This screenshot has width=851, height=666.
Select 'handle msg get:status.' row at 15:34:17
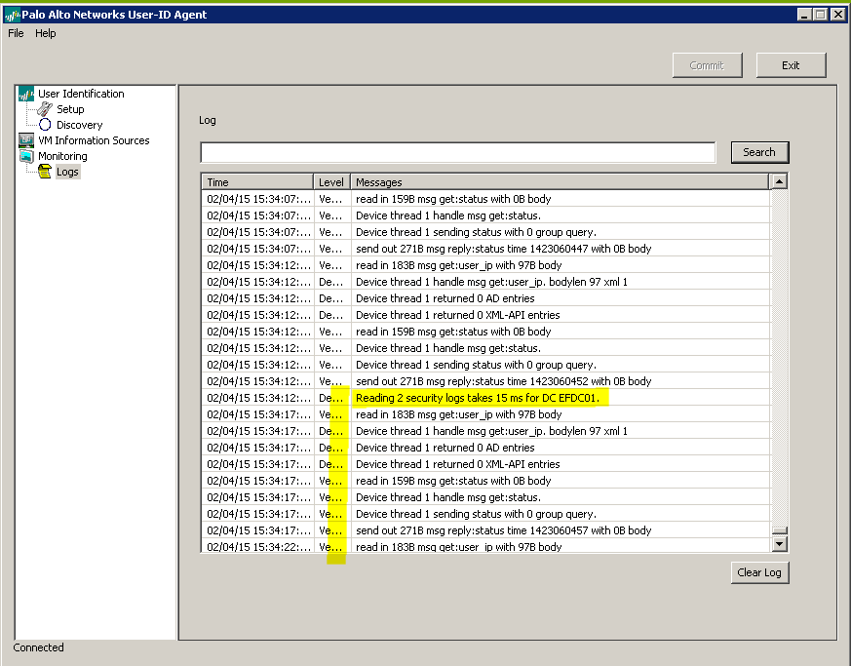pos(485,497)
